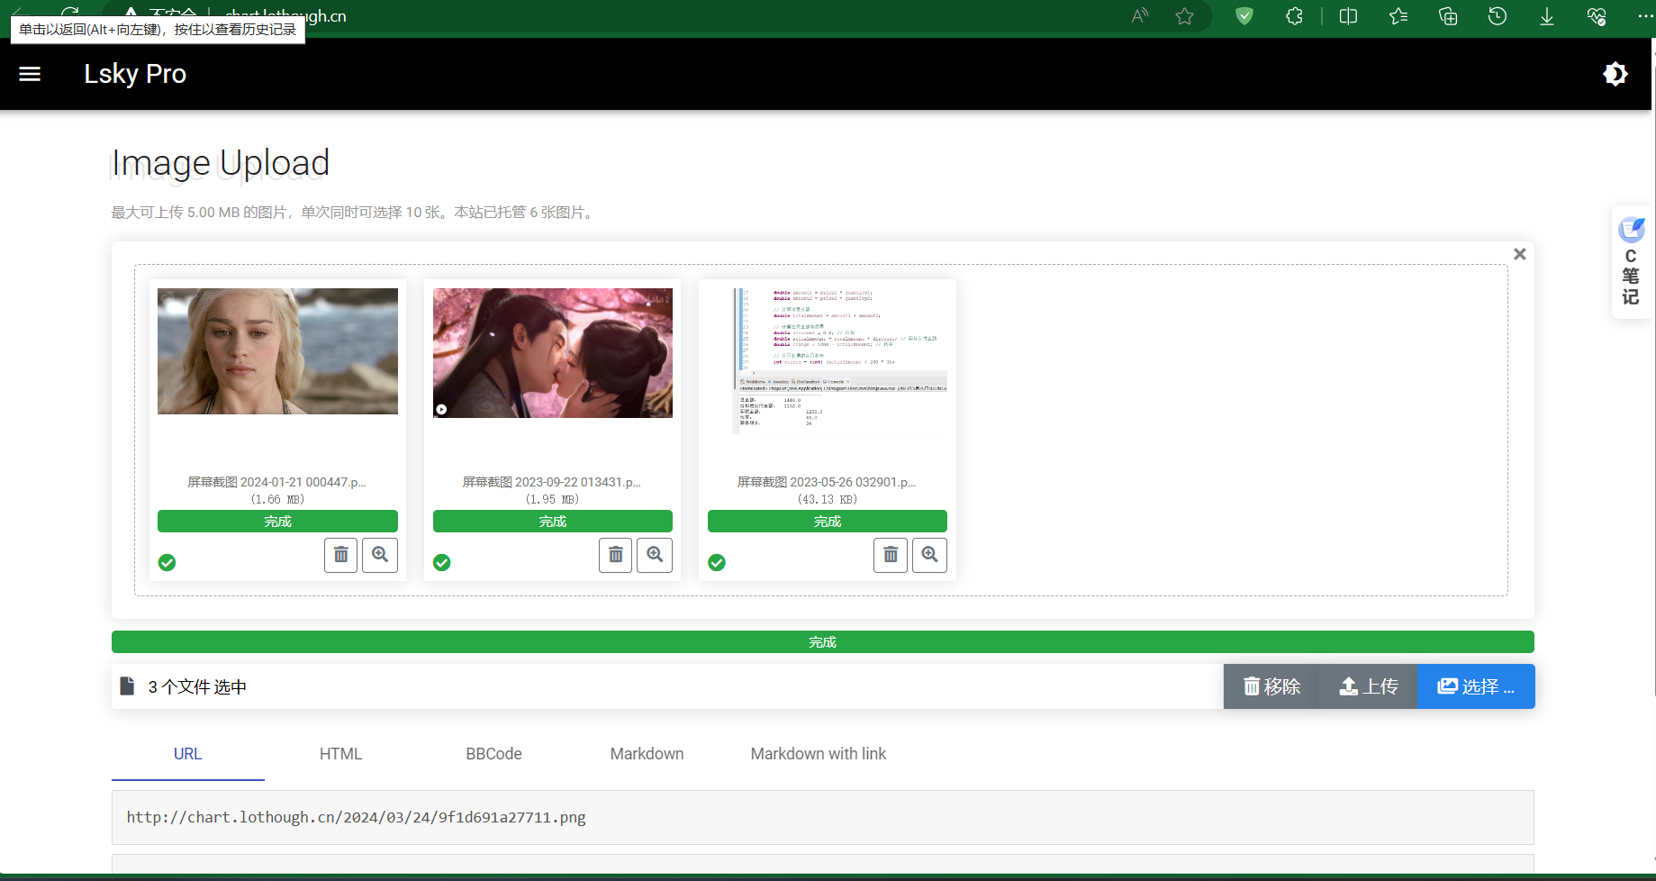Click the 移除 remove button
The width and height of the screenshot is (1656, 881).
click(1271, 686)
